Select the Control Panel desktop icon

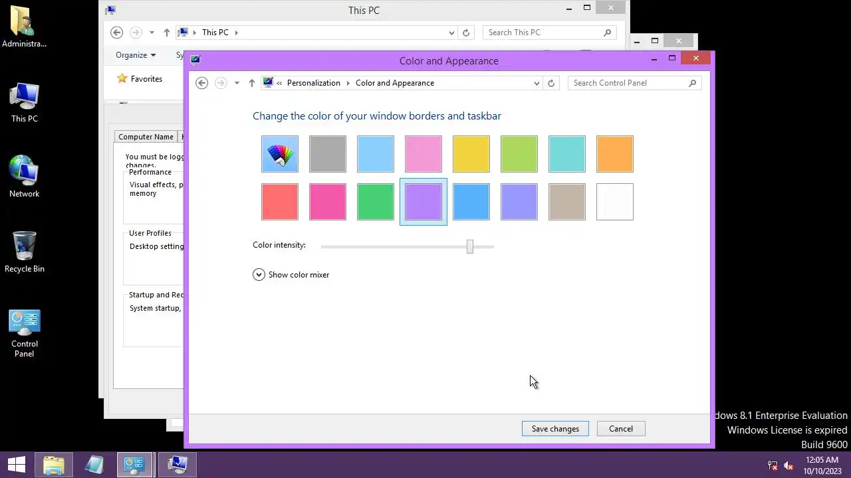point(25,333)
